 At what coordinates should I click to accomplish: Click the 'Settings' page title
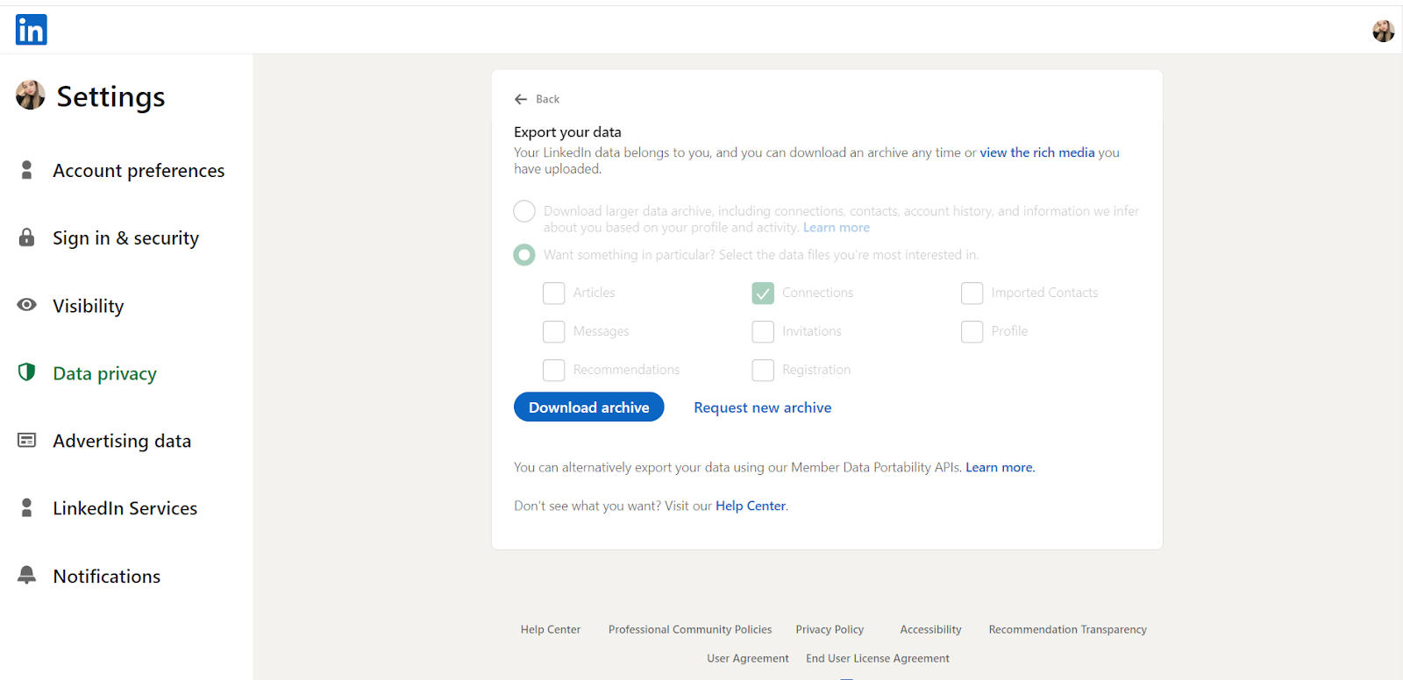tap(110, 96)
